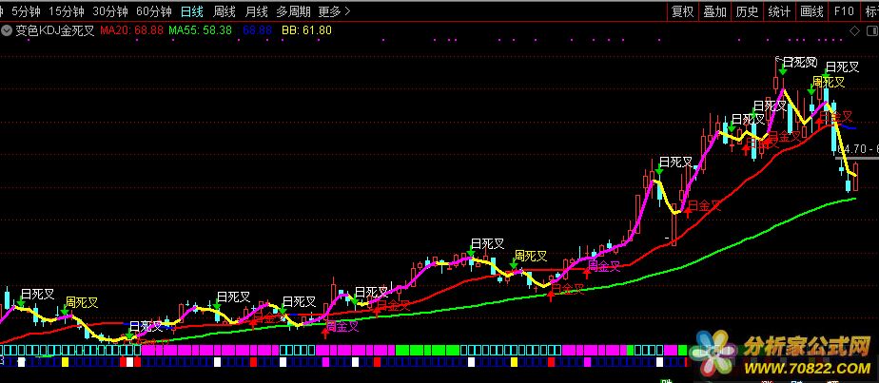Switch to the 5分钟 period tab

tap(26, 11)
